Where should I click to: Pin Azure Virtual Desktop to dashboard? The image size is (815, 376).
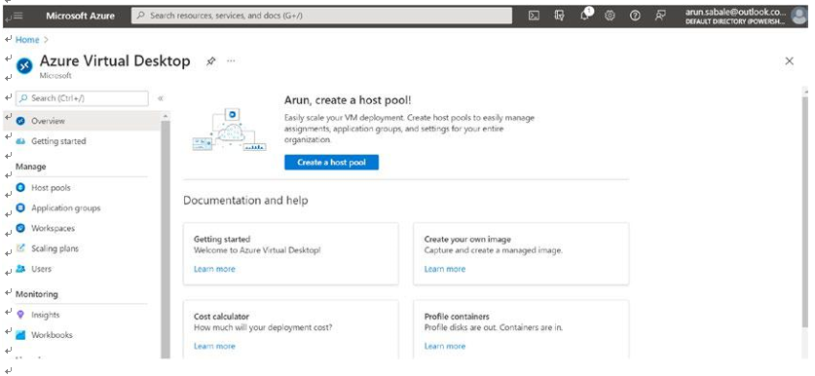pos(210,61)
